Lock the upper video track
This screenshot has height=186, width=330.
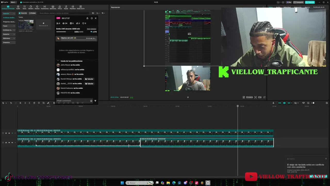(6, 133)
